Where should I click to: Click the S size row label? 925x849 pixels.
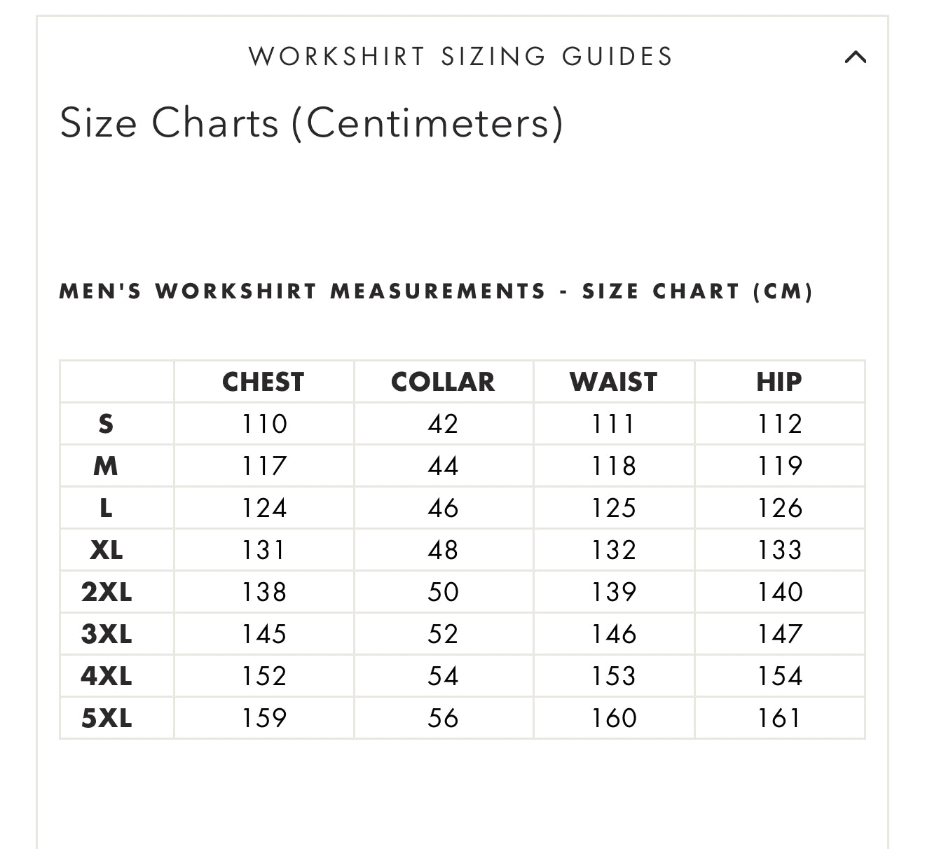pyautogui.click(x=106, y=424)
